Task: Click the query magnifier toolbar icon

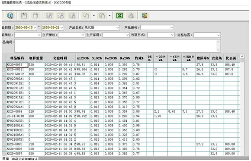Action: pyautogui.click(x=10, y=16)
